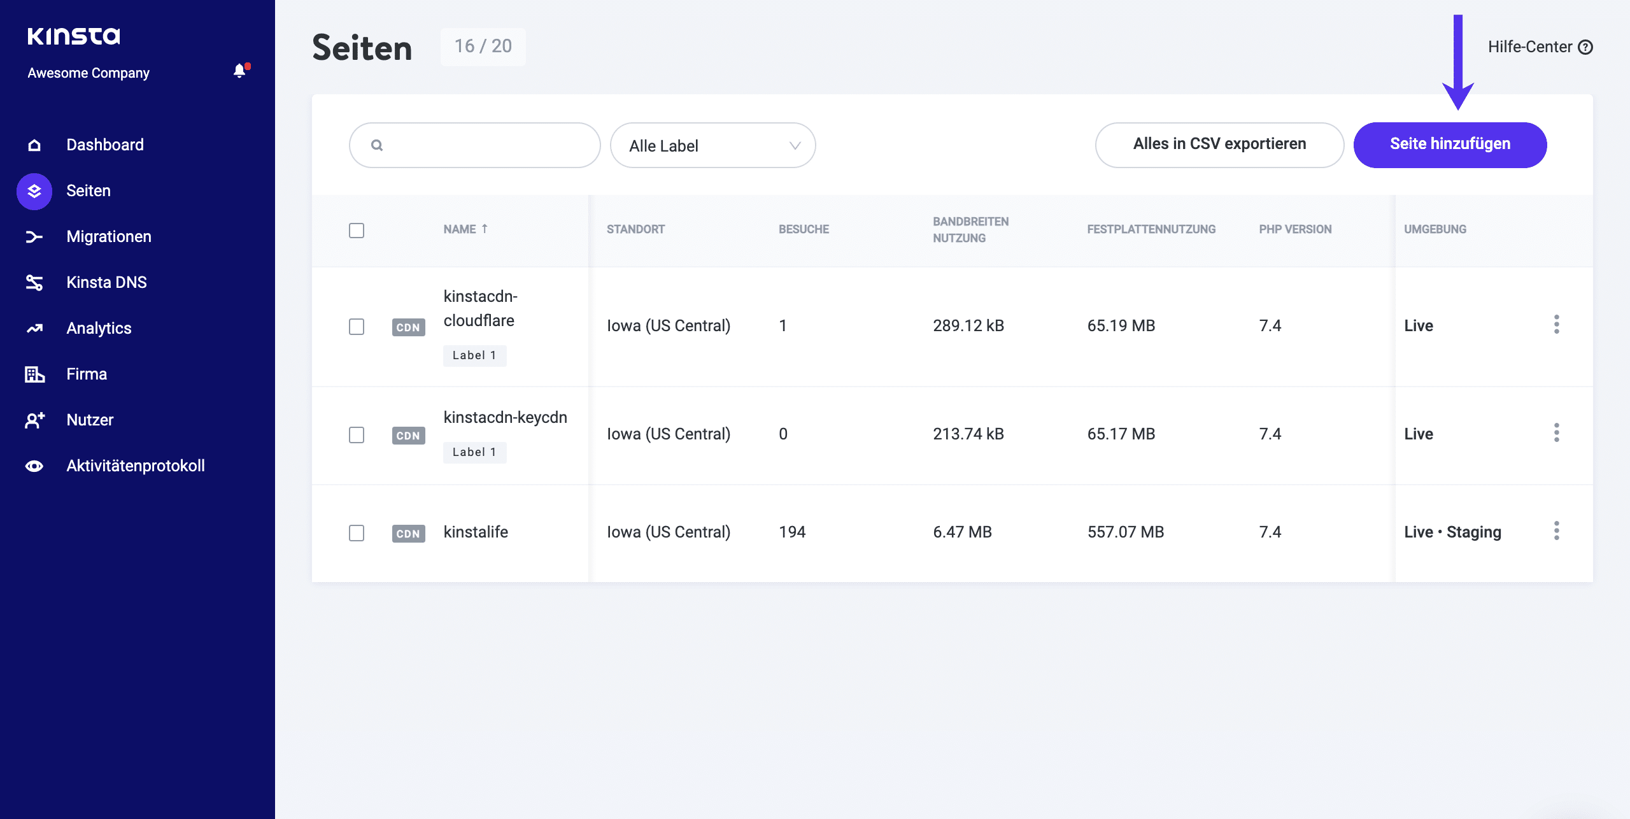Click Live environment for kinstacdn-keycdn

1419,434
